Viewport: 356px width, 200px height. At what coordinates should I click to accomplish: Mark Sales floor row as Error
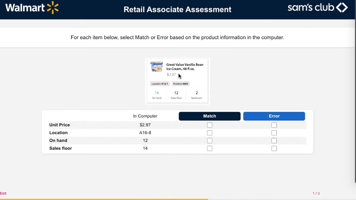point(274,148)
